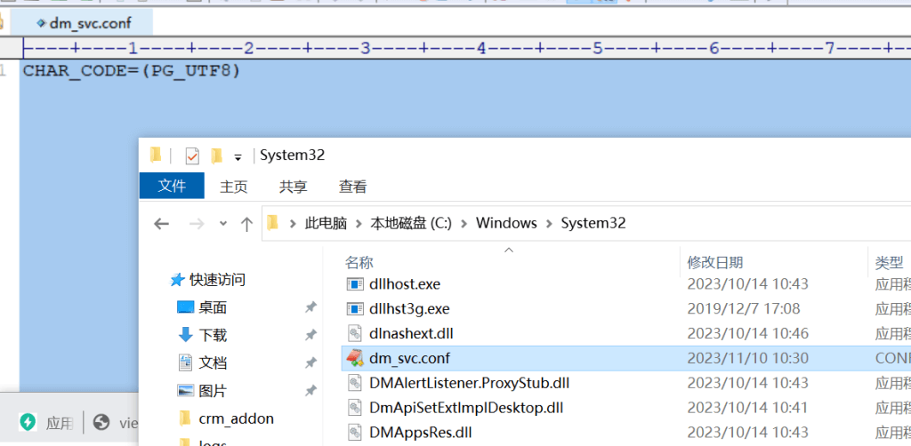Click the pin icon next to 文档
Viewport: 911px width, 446px height.
[x=310, y=363]
